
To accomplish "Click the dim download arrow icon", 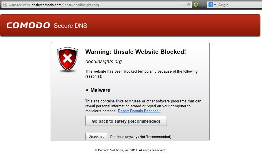I will point(203,5).
